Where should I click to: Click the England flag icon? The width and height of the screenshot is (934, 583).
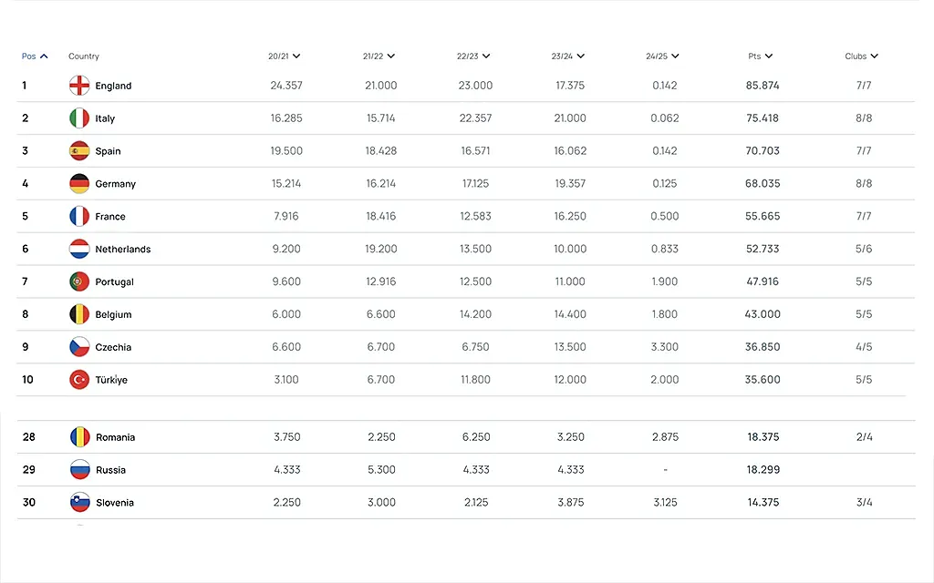tap(79, 86)
